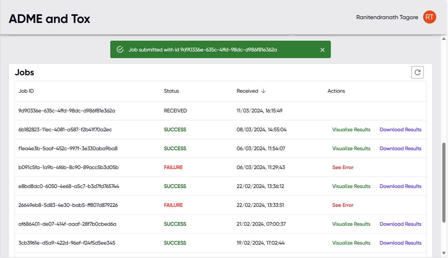Image resolution: width=448 pixels, height=258 pixels.
Task: Download Results for job af686401
Action: [x=400, y=224]
